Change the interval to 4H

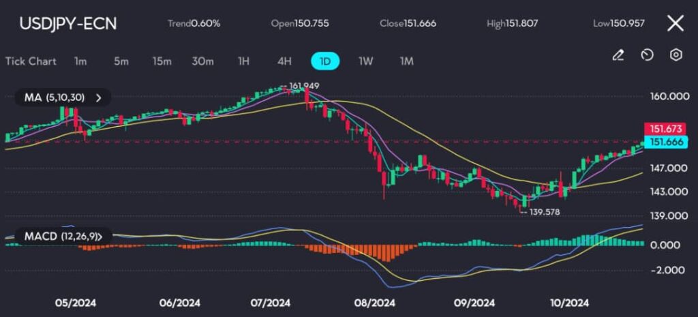284,61
